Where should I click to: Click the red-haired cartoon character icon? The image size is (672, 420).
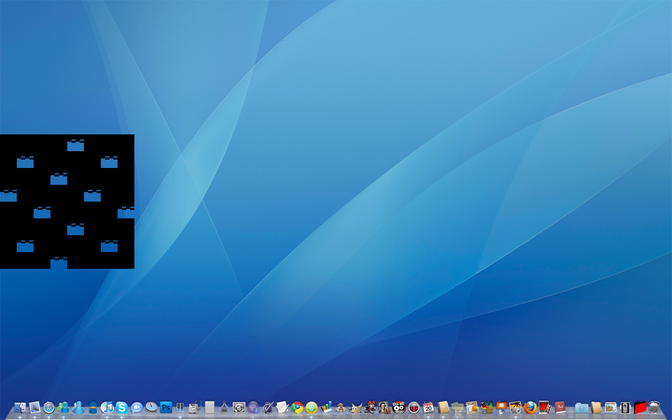coord(370,407)
